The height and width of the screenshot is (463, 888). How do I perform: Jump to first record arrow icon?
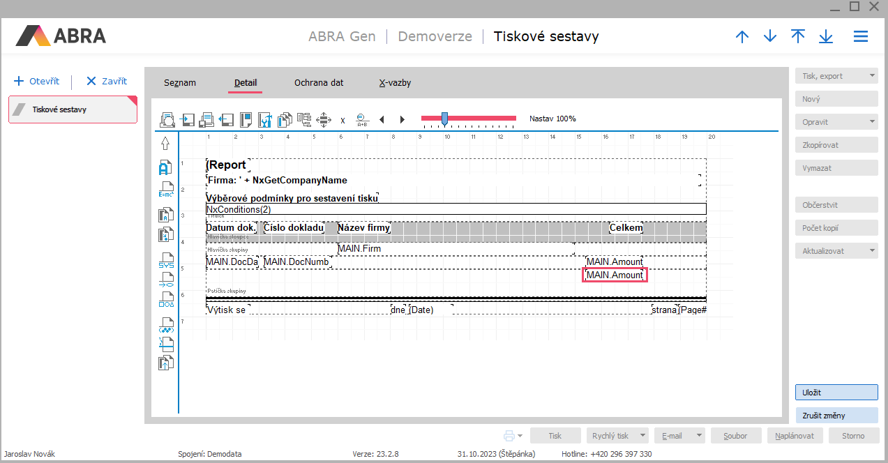(798, 36)
